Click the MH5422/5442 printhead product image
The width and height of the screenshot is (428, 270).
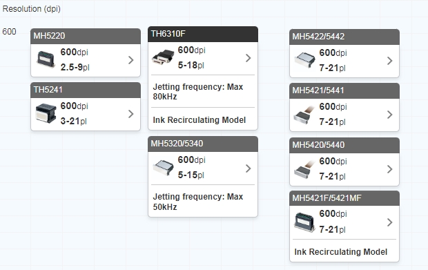(x=304, y=60)
